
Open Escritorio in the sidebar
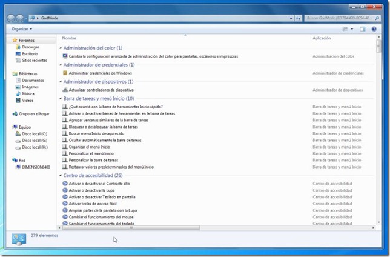[x=27, y=53]
